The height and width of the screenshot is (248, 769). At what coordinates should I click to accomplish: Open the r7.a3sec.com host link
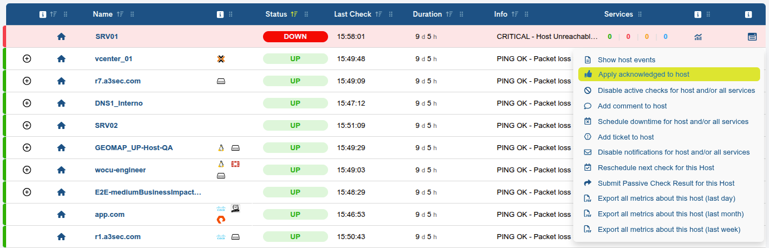[118, 81]
